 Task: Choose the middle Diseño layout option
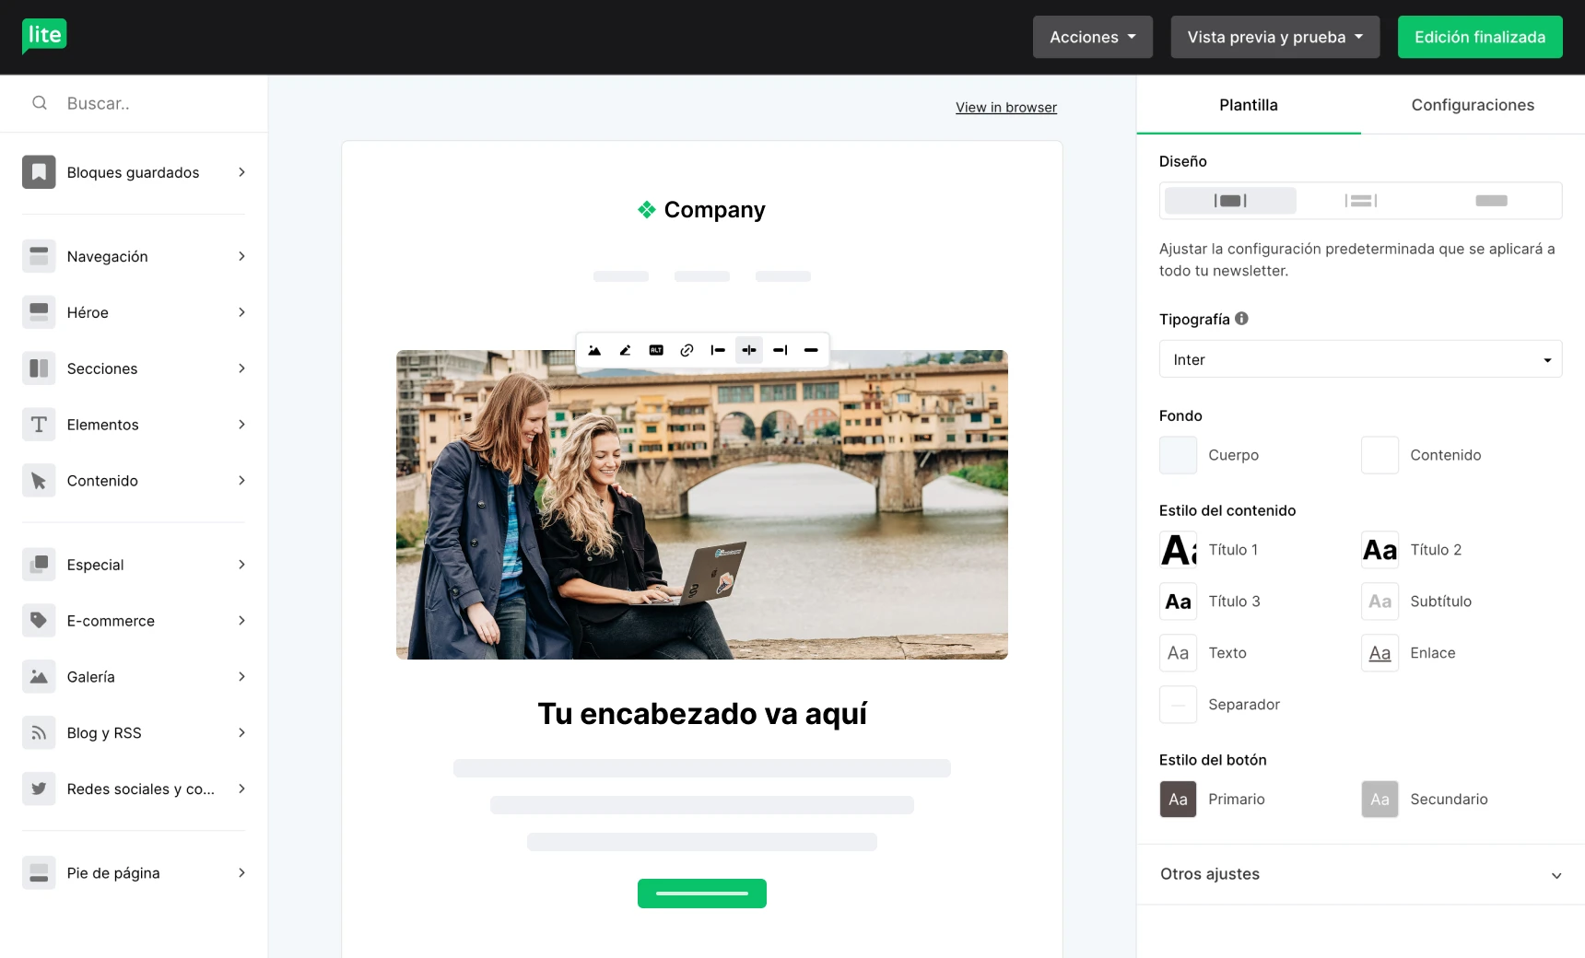(x=1360, y=201)
